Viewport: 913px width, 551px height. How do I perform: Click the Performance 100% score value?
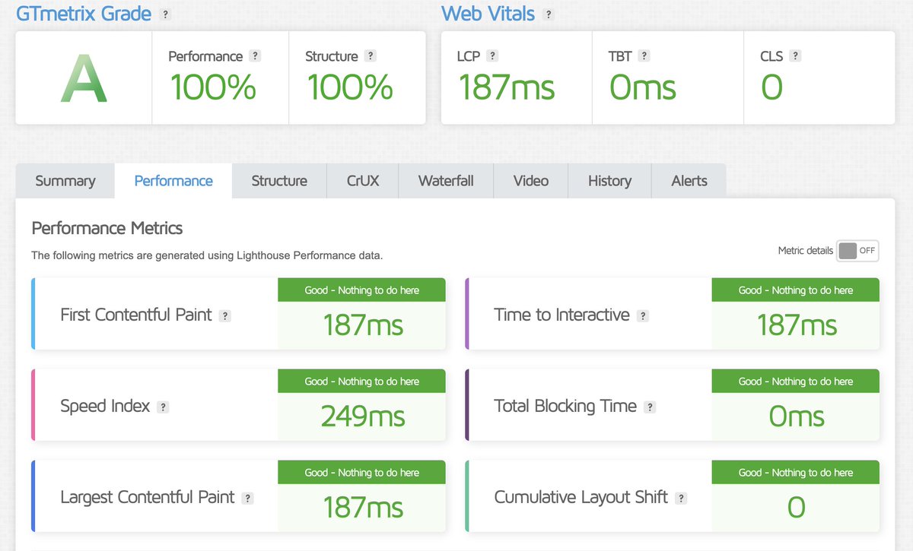[x=213, y=87]
